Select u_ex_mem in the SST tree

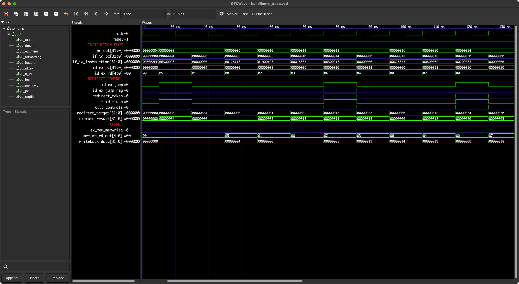(30, 51)
